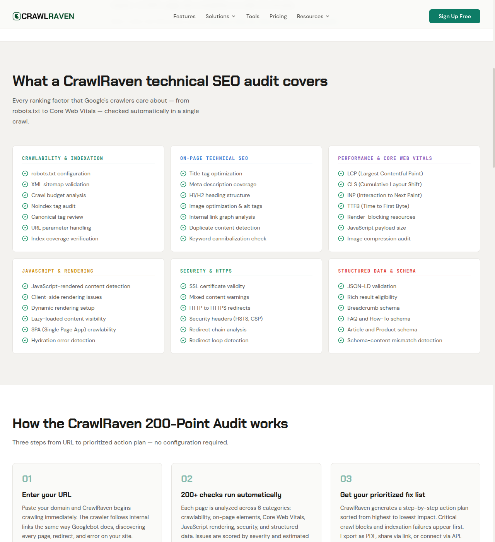Click check icon beside Noindex tag audit
The width and height of the screenshot is (495, 542).
tap(25, 206)
